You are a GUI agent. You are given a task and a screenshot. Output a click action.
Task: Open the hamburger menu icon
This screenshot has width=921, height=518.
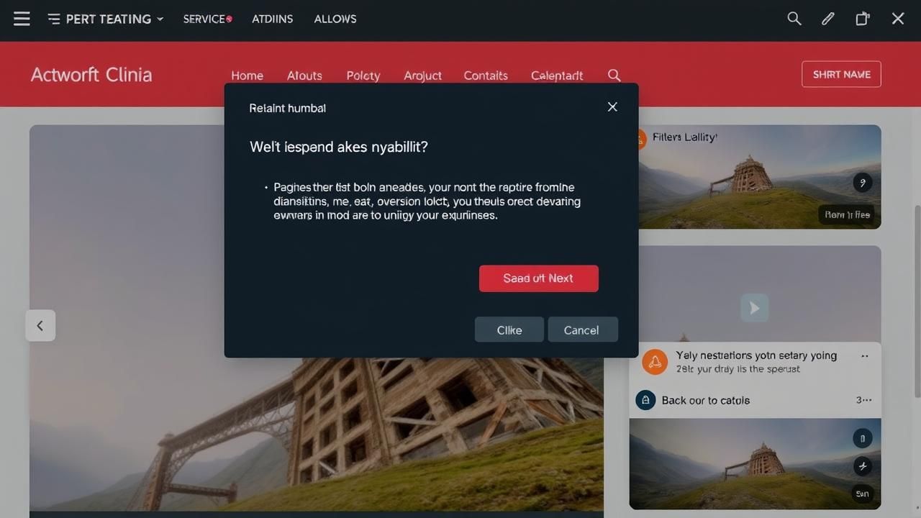[22, 19]
